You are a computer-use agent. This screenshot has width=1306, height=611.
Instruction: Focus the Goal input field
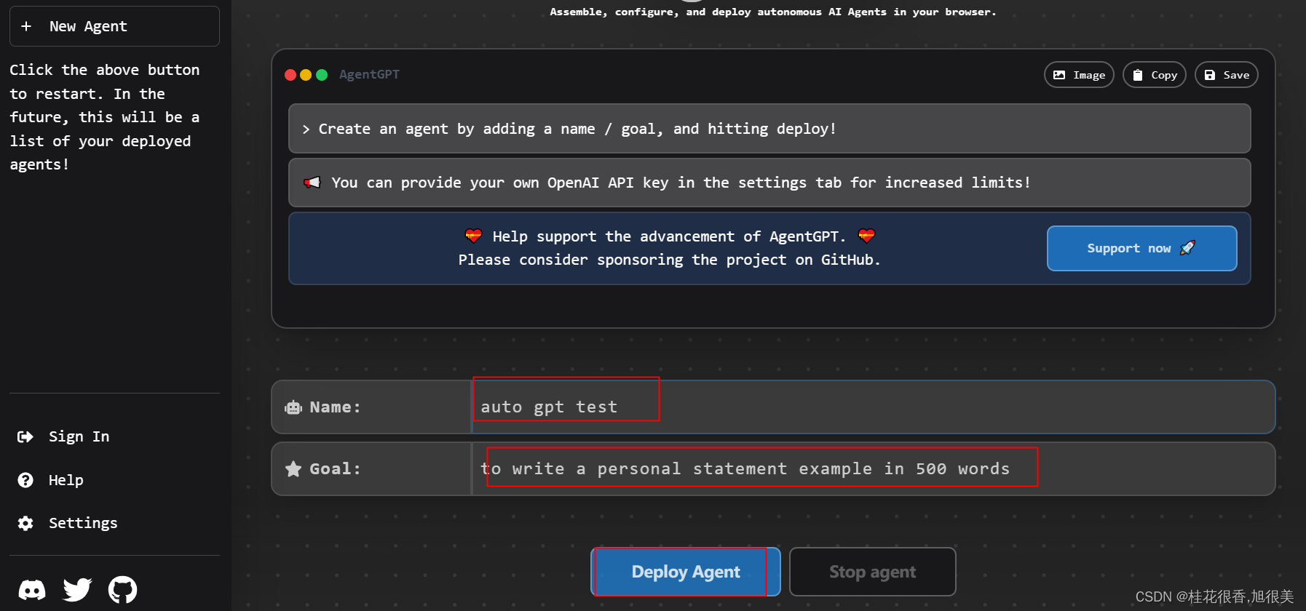point(874,469)
